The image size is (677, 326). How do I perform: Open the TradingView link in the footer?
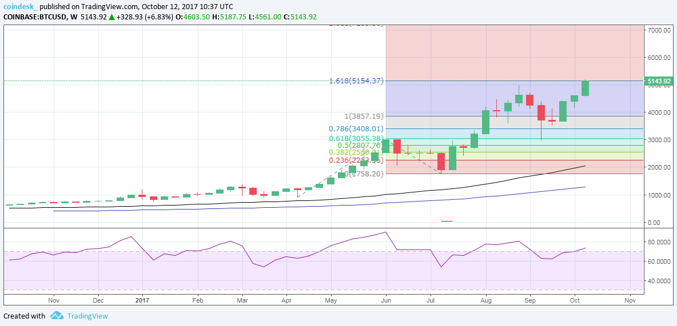click(x=87, y=316)
